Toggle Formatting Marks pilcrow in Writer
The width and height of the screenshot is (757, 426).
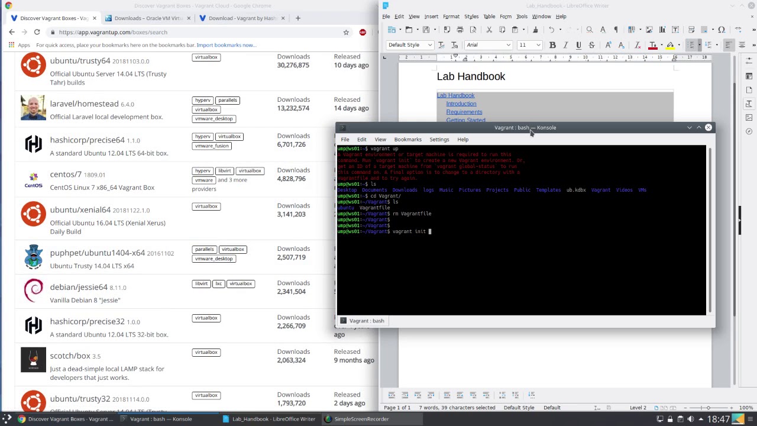(x=616, y=30)
